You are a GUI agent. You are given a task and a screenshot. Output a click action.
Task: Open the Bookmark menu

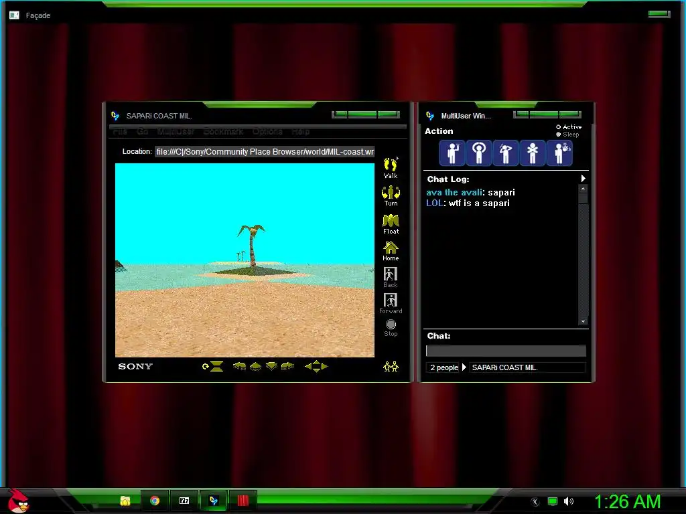tap(223, 131)
